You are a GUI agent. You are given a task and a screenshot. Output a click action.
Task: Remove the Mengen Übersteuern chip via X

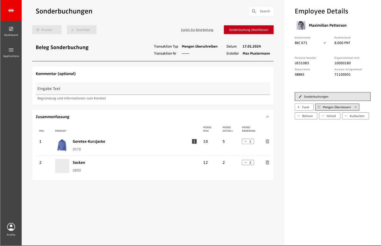pos(356,107)
